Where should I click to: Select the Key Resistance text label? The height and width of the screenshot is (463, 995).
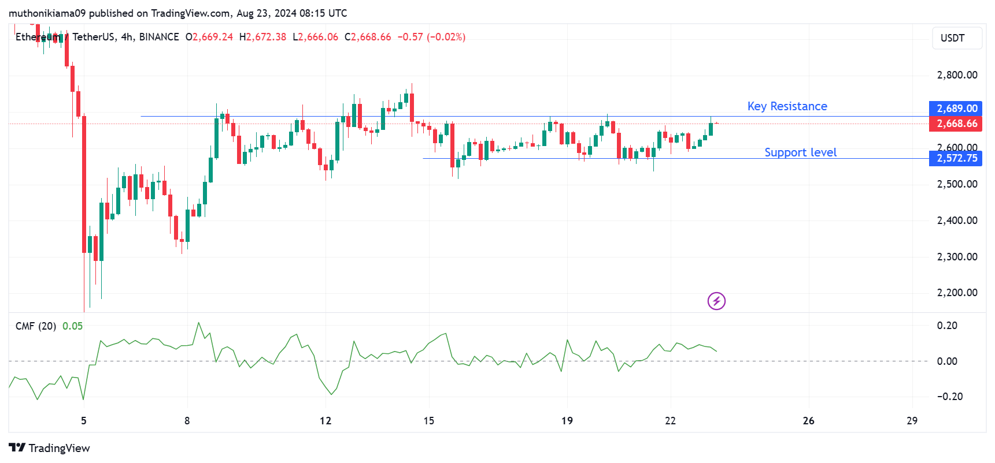click(x=787, y=106)
